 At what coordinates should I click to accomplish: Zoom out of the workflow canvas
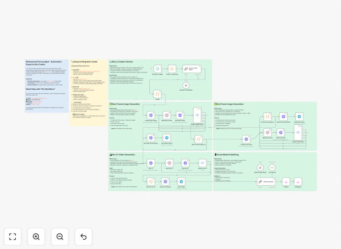click(60, 237)
